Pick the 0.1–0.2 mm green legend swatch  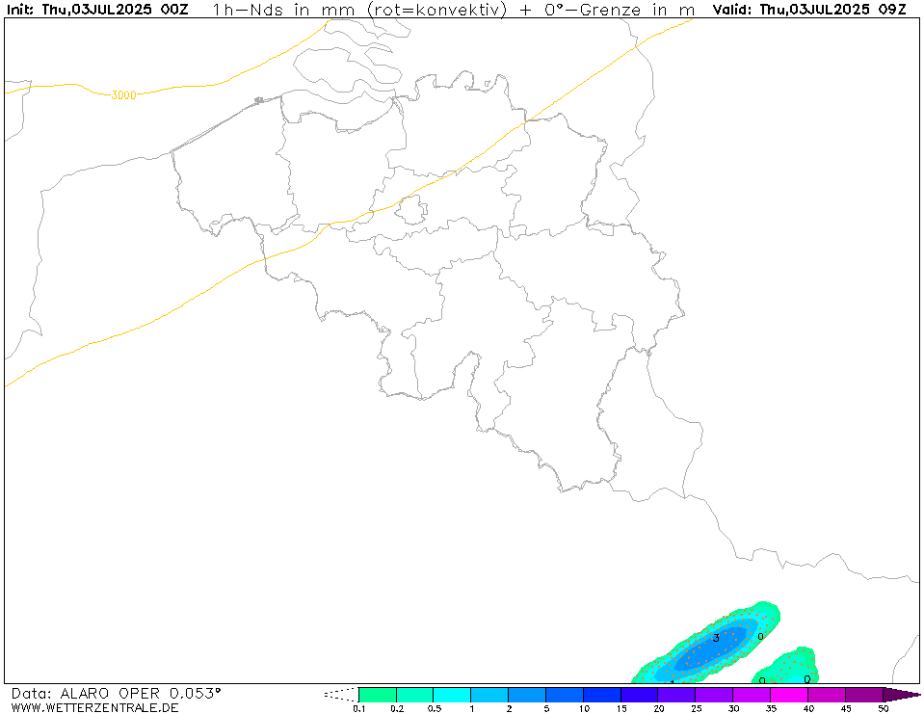[377, 695]
